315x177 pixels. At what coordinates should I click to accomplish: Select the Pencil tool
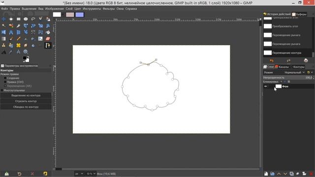[18, 39]
